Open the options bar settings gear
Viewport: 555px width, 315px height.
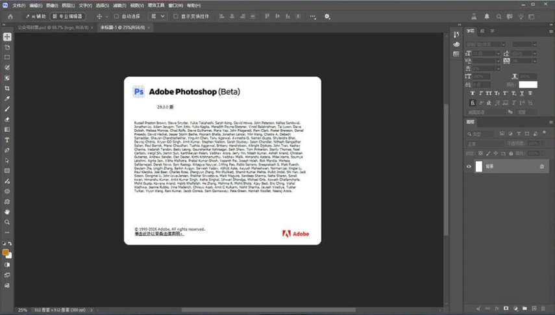coord(327,17)
